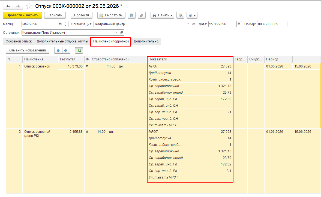Focus the Сотрудник input field
This screenshot has height=197, width=321.
coord(68,32)
